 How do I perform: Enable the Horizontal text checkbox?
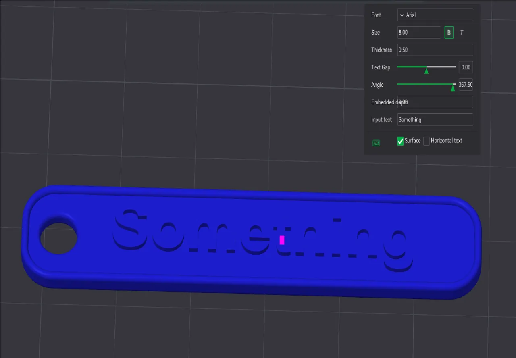(427, 141)
